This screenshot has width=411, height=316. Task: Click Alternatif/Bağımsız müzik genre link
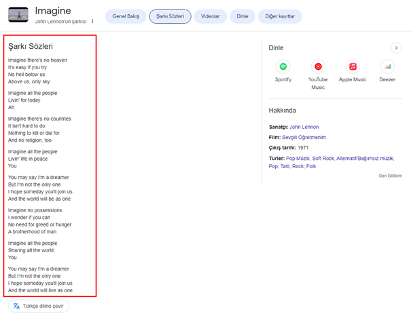point(365,158)
